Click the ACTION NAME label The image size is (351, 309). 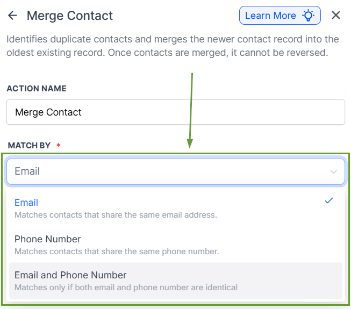[x=37, y=89]
